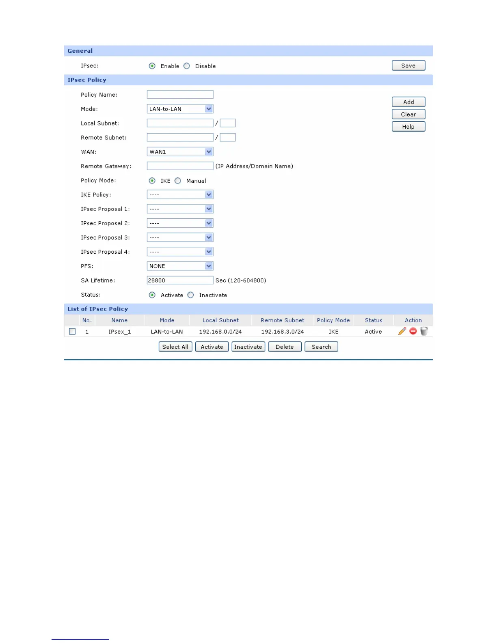Open the Mode dropdown showing LAN-to-LAN

pos(180,109)
